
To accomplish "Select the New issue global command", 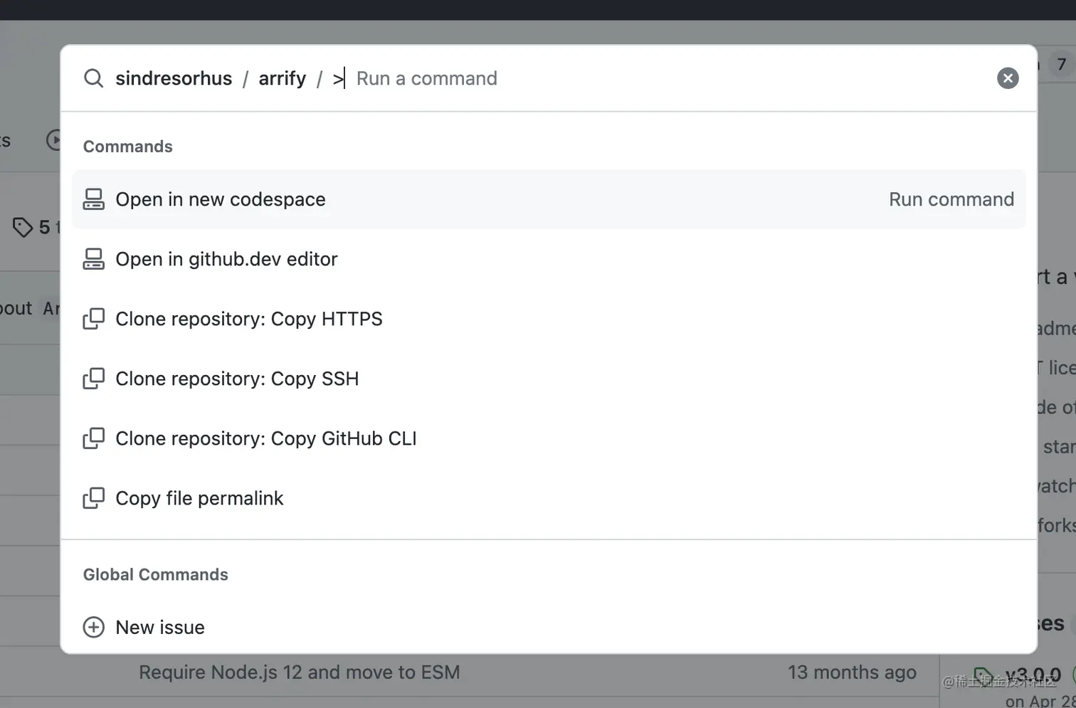I will pos(549,627).
